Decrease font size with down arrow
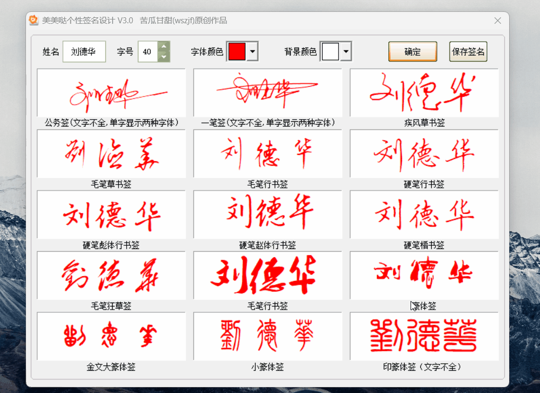 pyautogui.click(x=164, y=56)
